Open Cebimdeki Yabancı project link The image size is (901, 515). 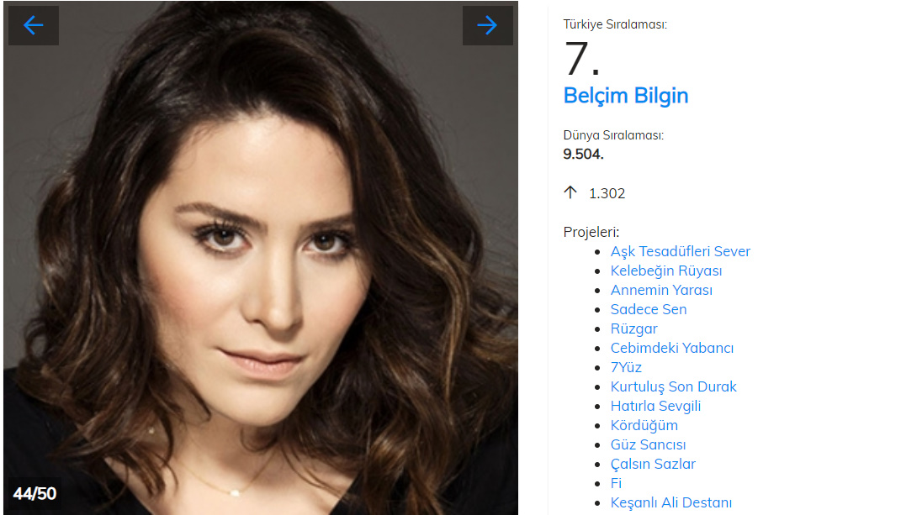[x=671, y=348]
